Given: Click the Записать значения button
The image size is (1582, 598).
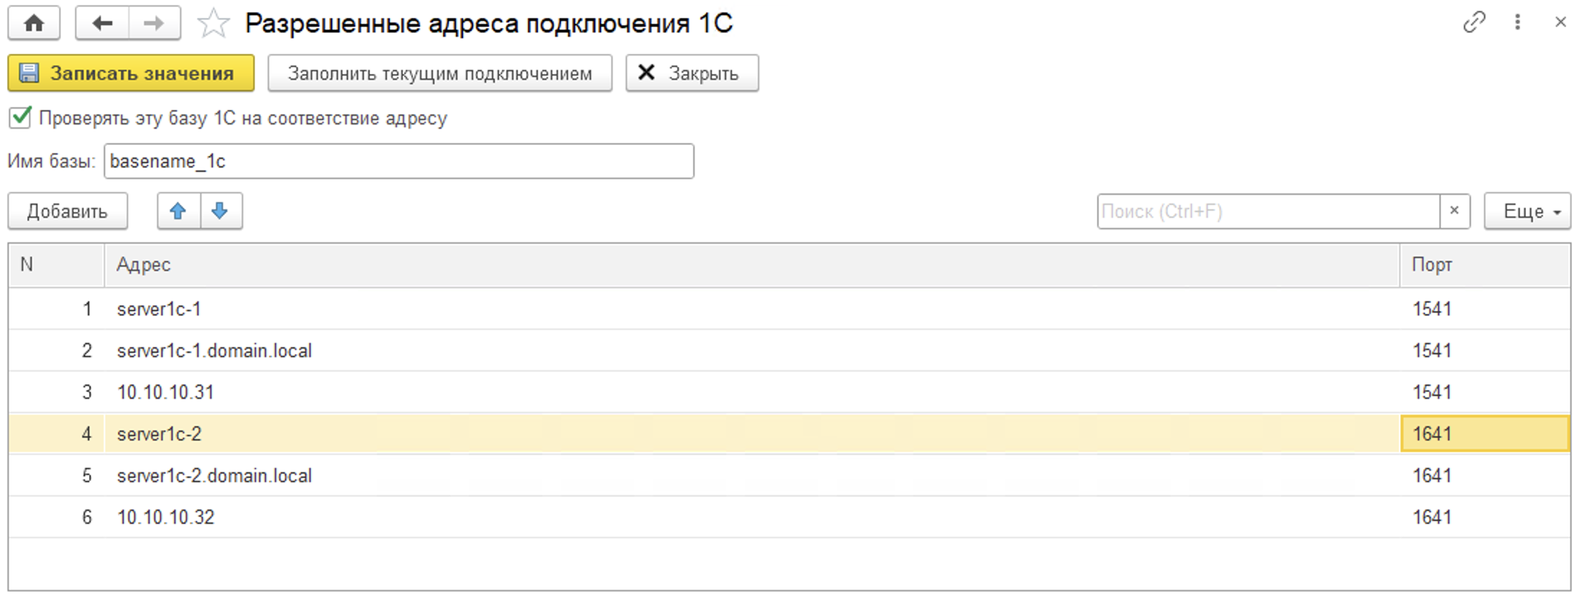Looking at the screenshot, I should click(x=131, y=73).
